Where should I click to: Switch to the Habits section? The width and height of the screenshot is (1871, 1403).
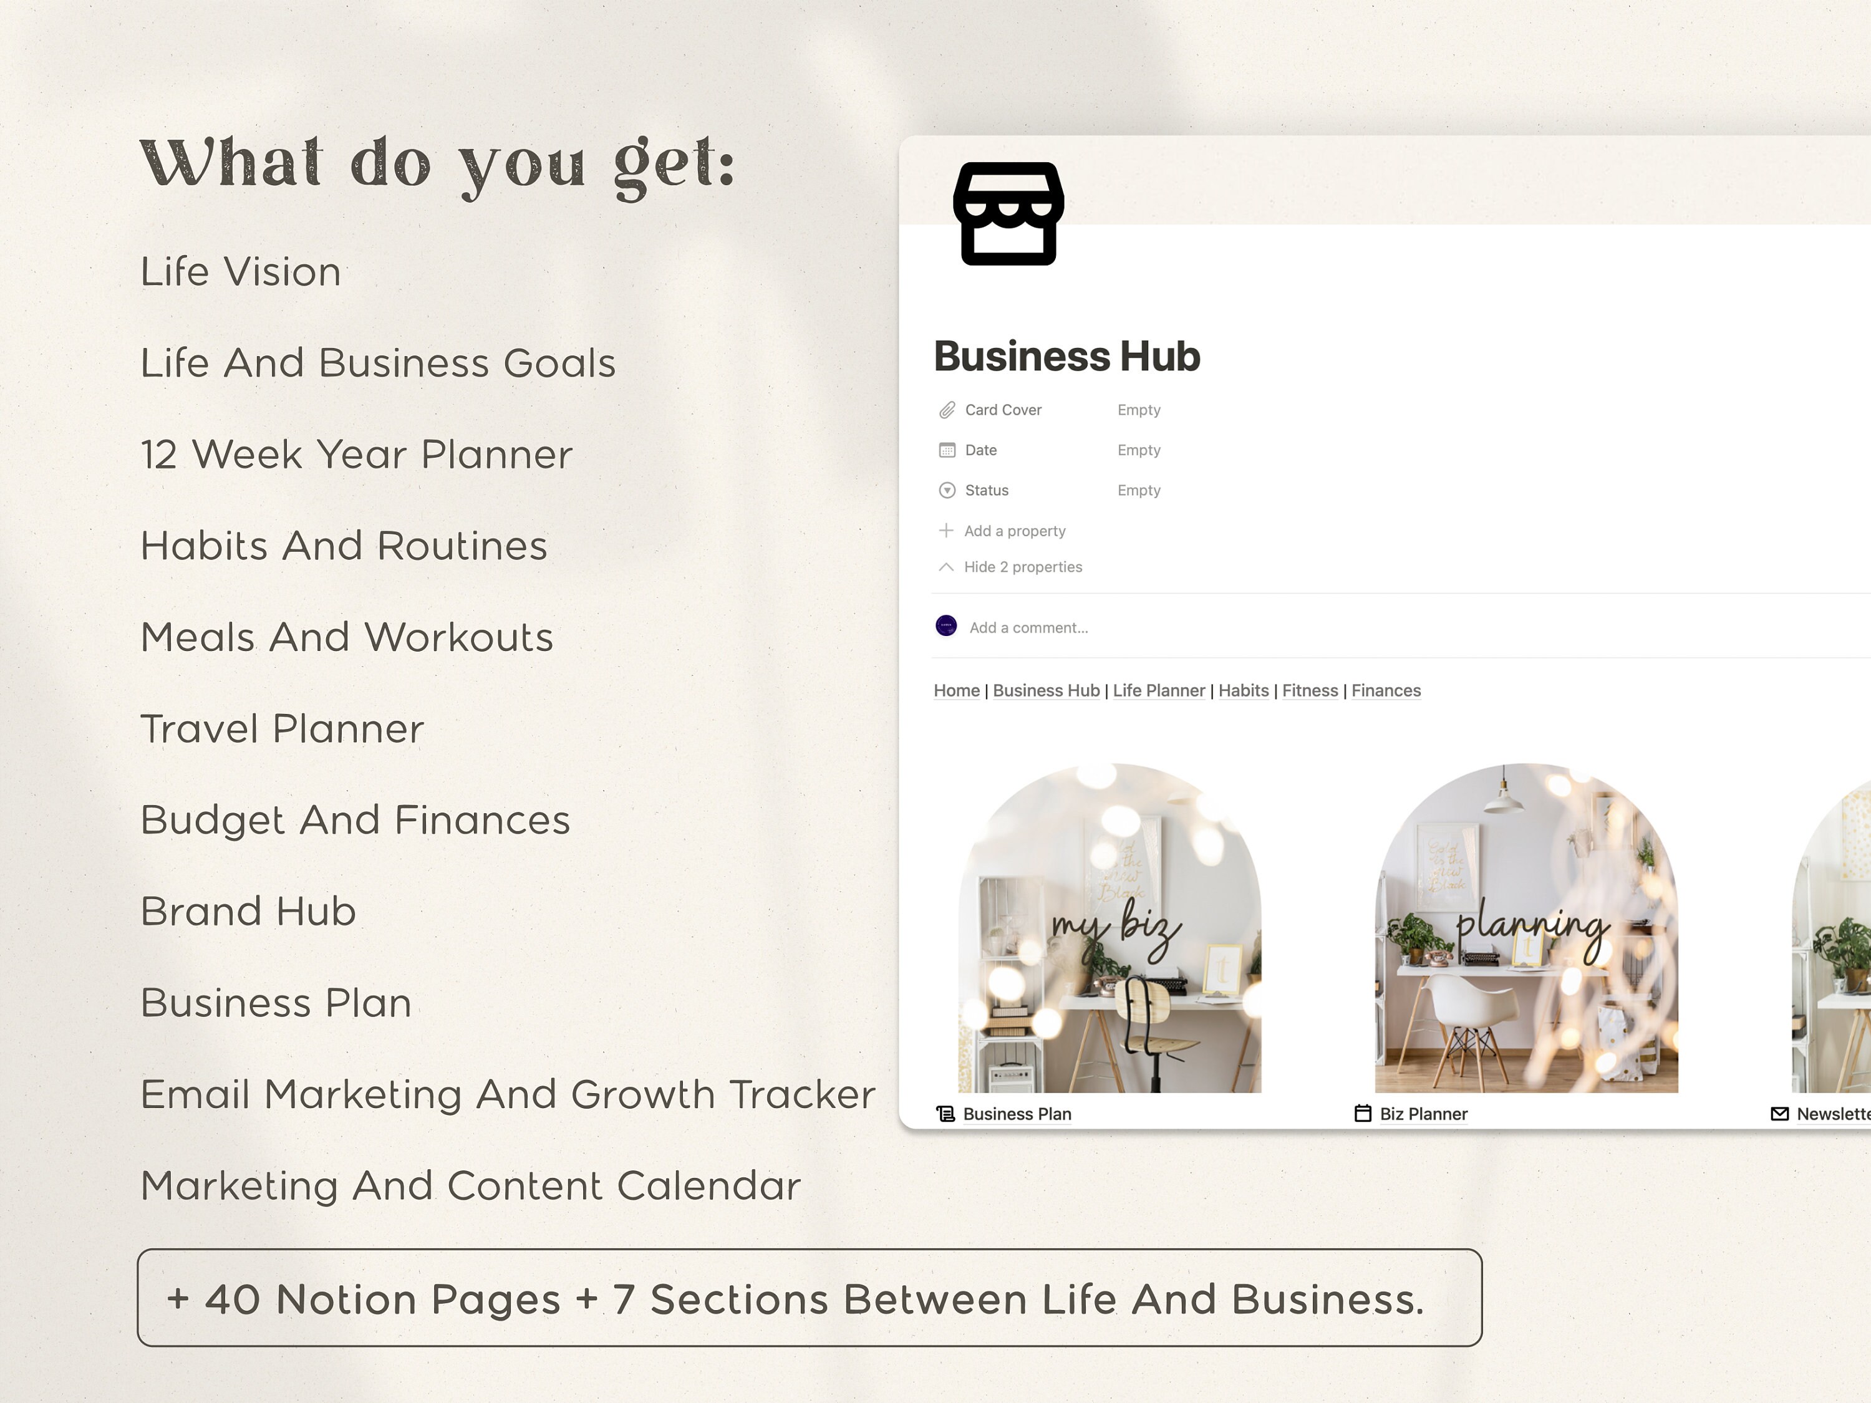point(1244,690)
